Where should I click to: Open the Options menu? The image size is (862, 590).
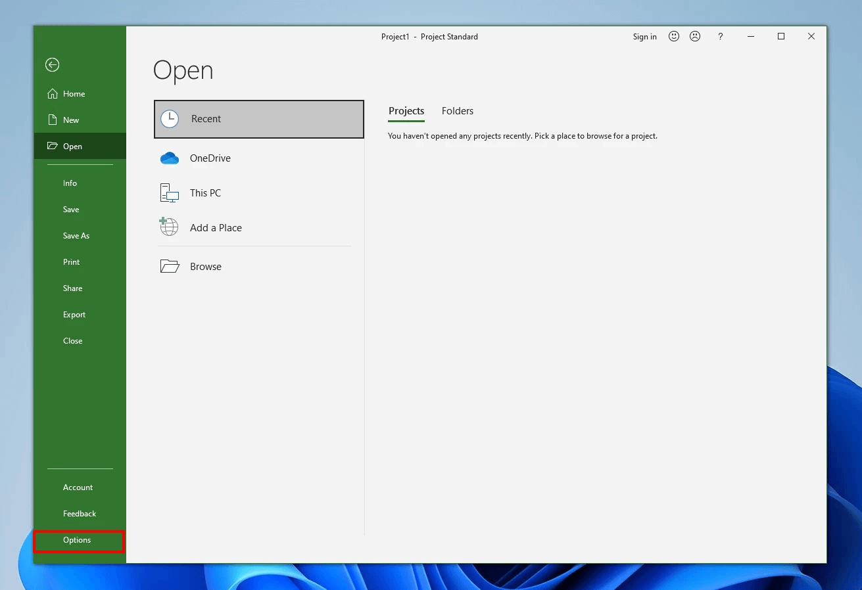76,539
